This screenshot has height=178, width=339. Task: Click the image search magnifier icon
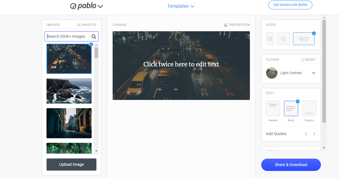tap(94, 36)
